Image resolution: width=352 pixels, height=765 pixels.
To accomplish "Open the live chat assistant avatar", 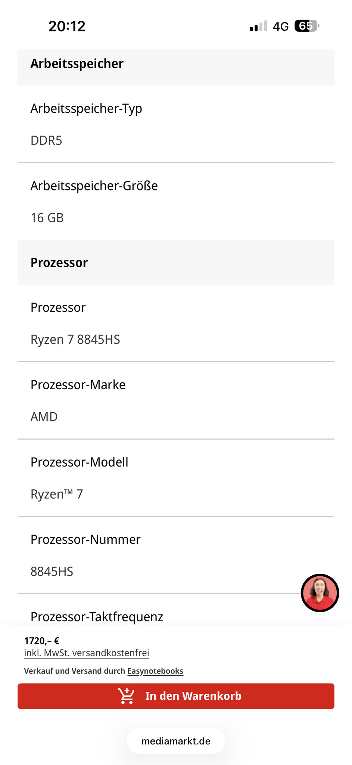I will (x=320, y=593).
